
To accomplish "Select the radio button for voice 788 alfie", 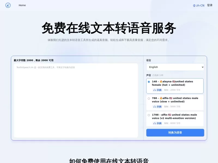I will [149, 98].
